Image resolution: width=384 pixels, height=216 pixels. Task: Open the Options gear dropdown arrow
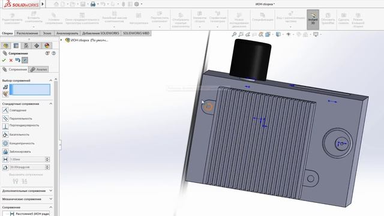coord(142,4)
